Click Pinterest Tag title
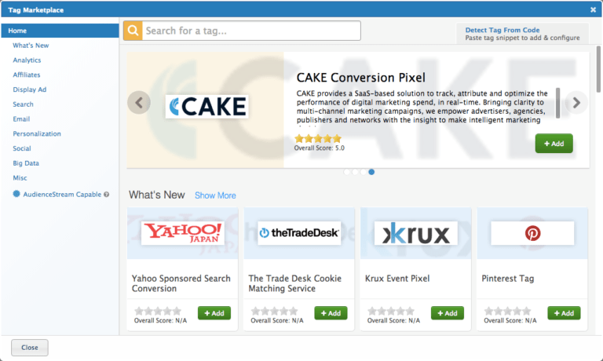 pyautogui.click(x=508, y=279)
